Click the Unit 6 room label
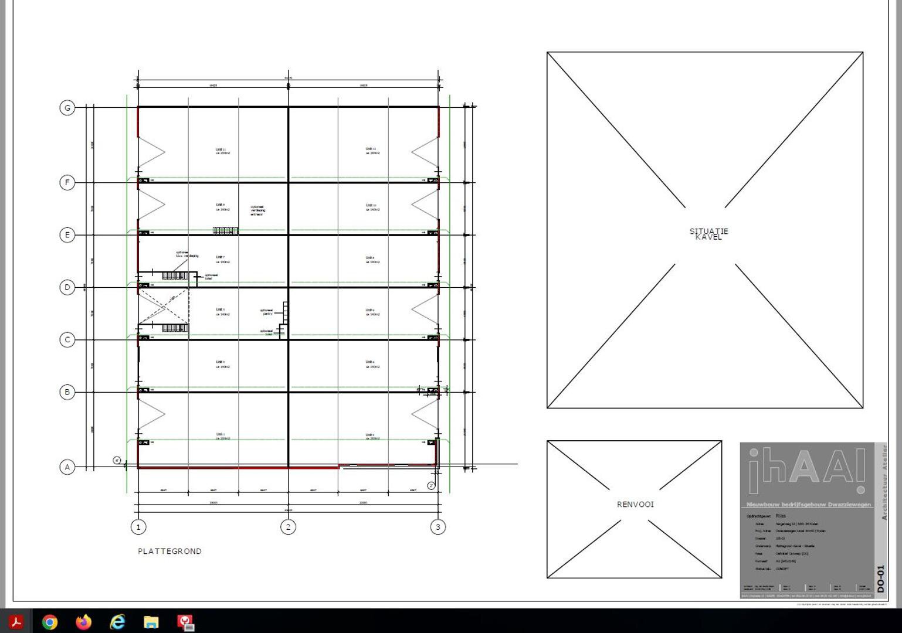The width and height of the screenshot is (902, 633). point(372,312)
